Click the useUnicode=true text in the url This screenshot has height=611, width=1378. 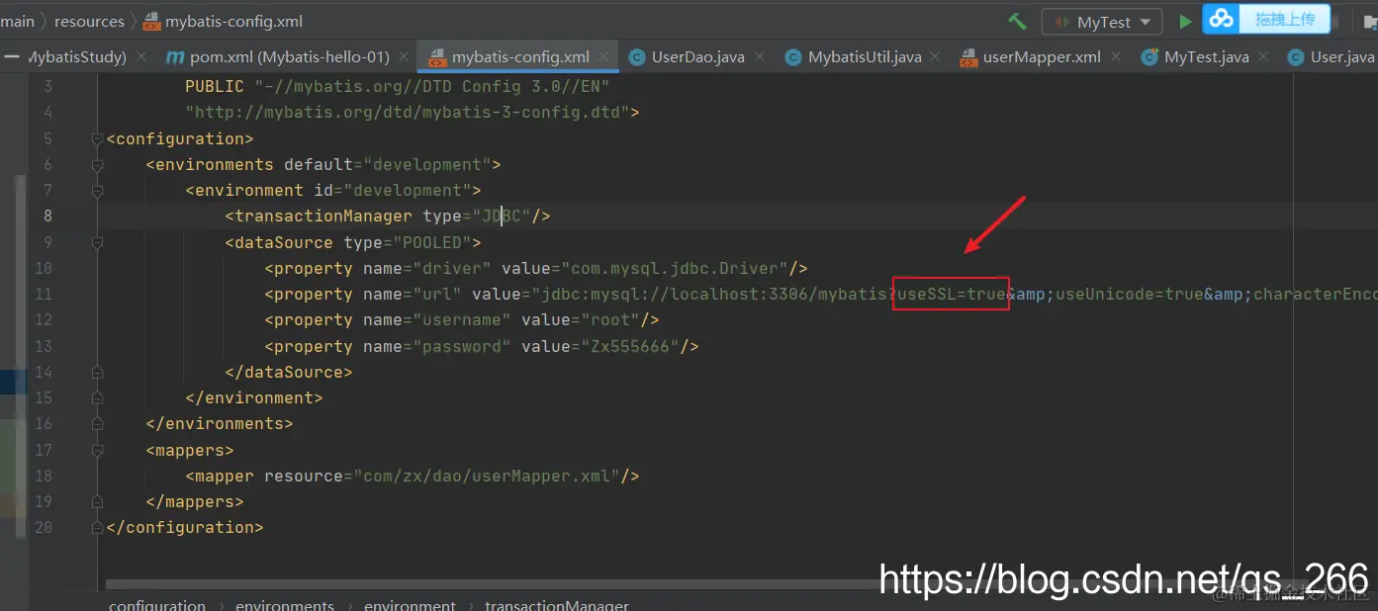click(x=1130, y=294)
